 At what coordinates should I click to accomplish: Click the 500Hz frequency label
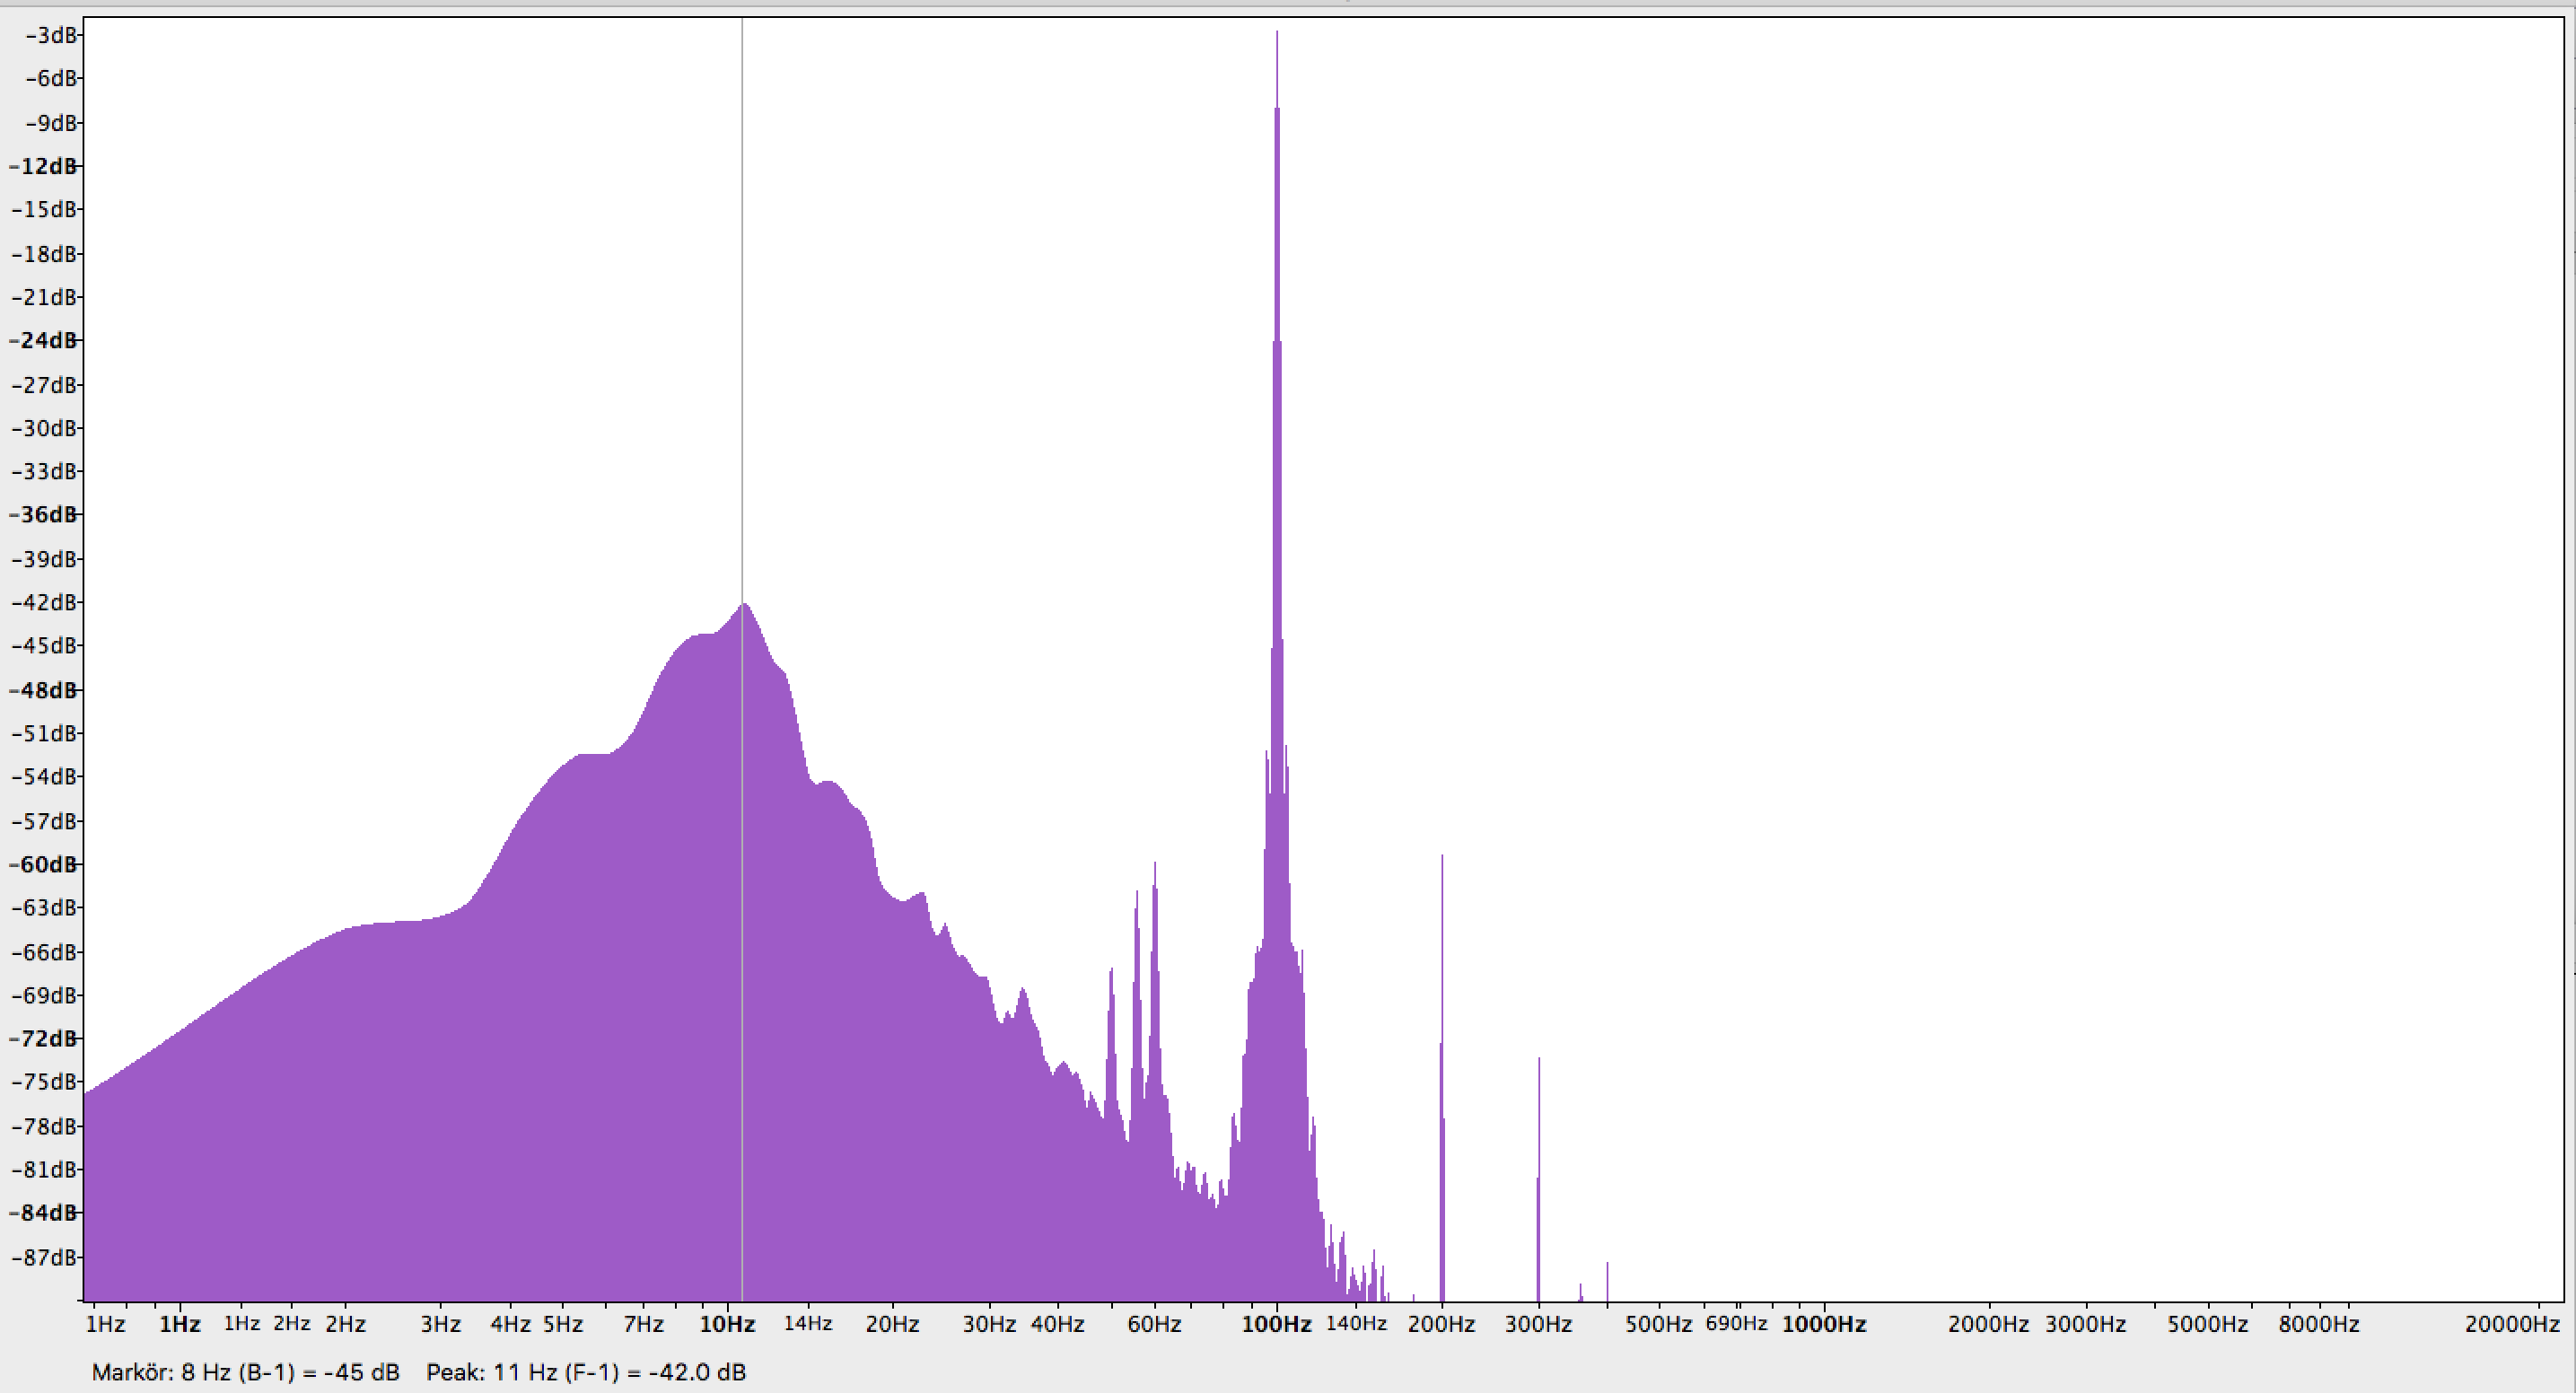click(1658, 1324)
